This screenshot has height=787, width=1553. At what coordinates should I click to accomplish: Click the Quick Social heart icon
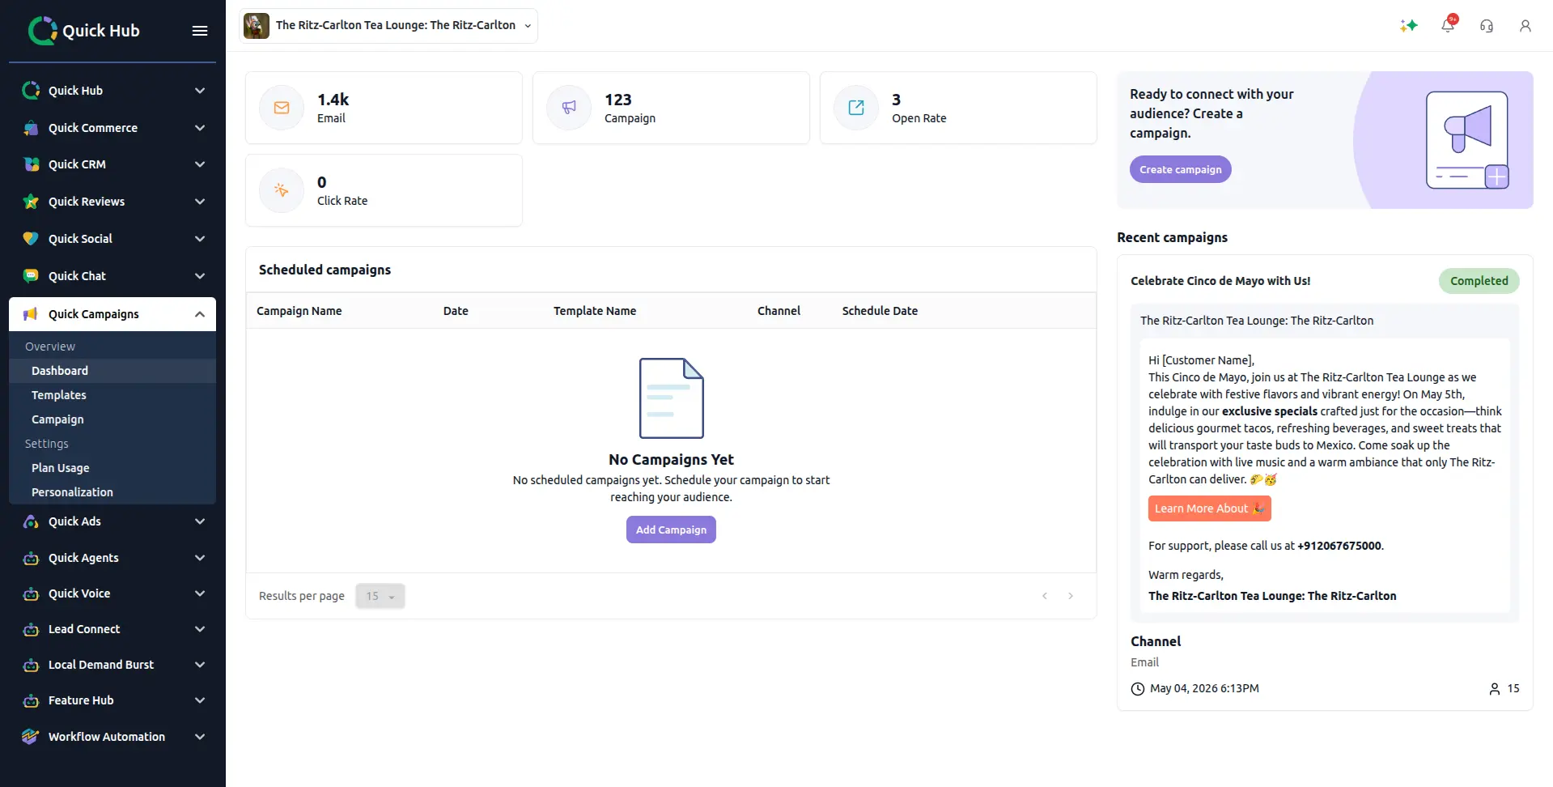click(31, 239)
